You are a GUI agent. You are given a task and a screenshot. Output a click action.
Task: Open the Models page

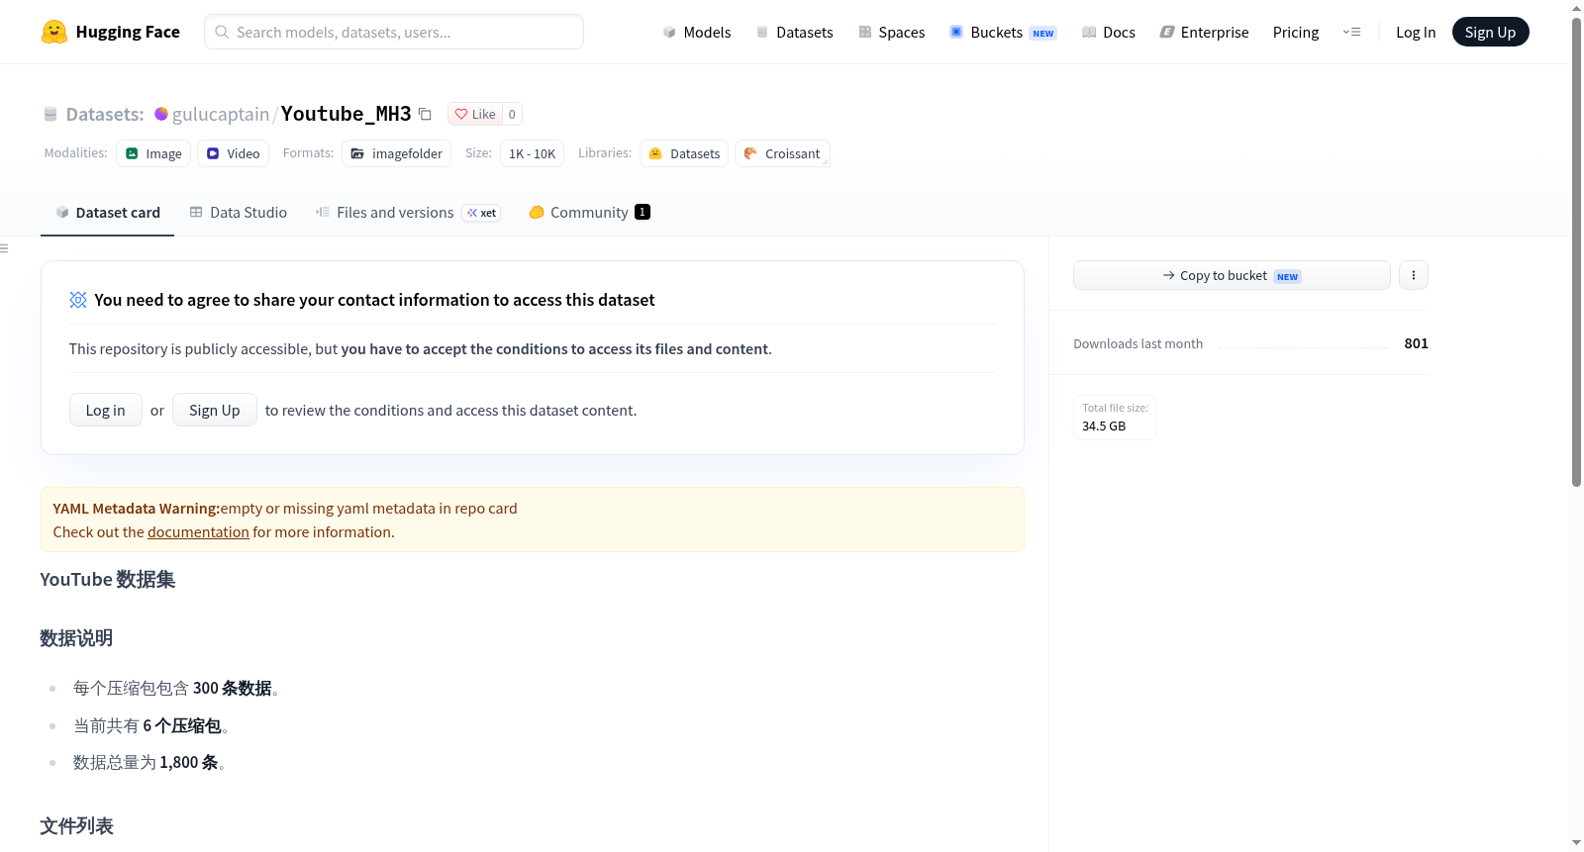(x=697, y=32)
